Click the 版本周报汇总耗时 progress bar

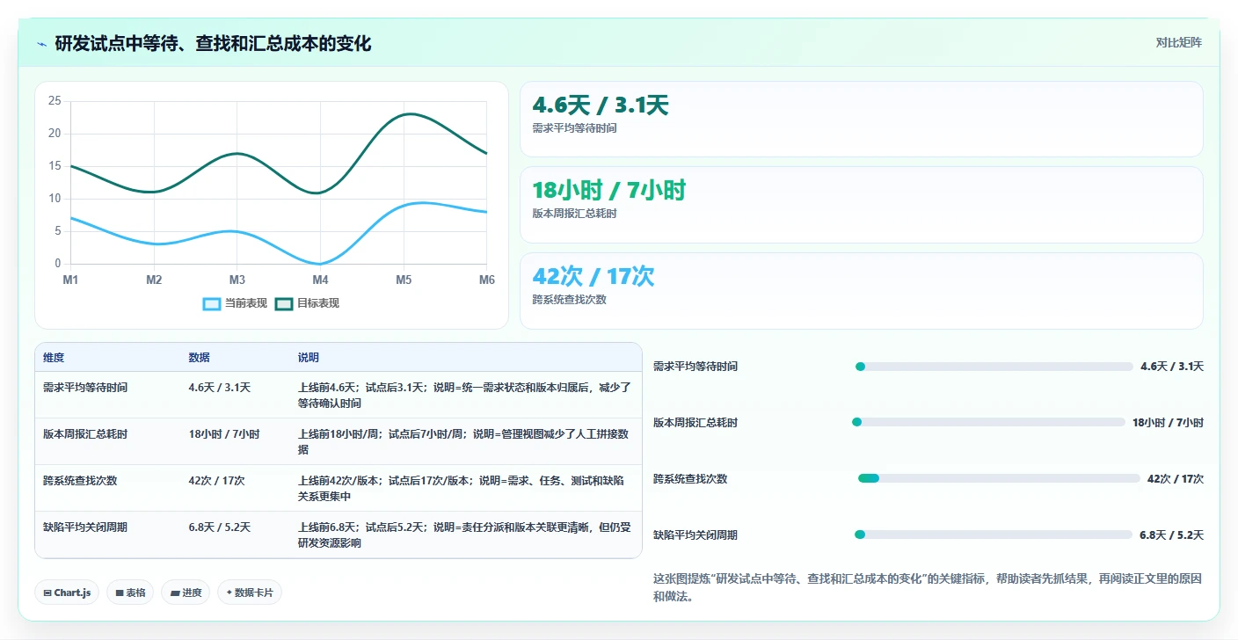[988, 422]
